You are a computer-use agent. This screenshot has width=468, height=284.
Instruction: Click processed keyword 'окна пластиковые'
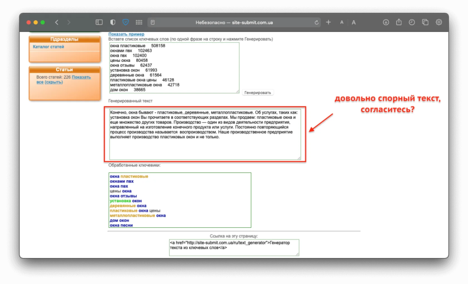click(129, 177)
